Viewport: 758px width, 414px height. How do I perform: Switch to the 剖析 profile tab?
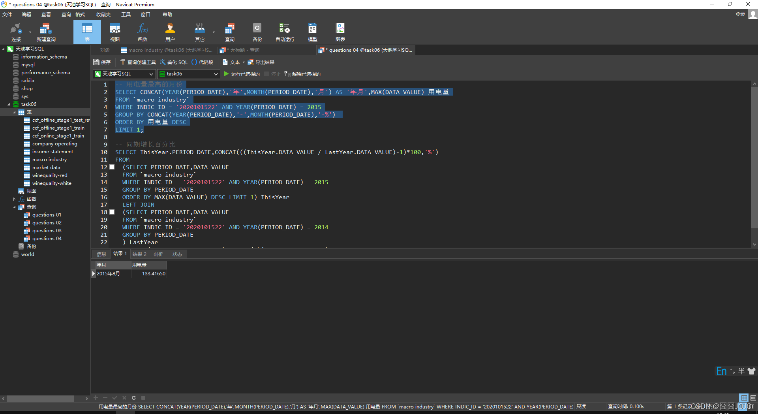point(158,254)
